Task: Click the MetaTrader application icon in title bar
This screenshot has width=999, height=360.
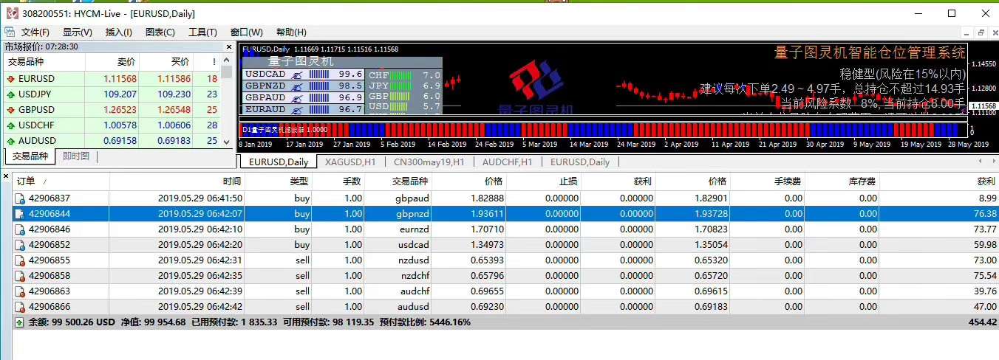Action: click(x=11, y=13)
